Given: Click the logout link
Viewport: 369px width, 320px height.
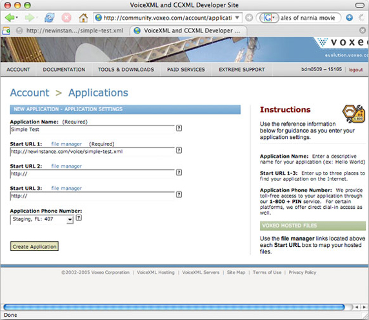Looking at the screenshot, I should click(355, 70).
